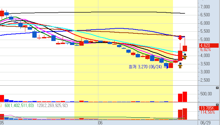Image resolution: width=220 pixels, height=125 pixels.
Task: Click the 2,500 price axis label
Action: point(205,80)
